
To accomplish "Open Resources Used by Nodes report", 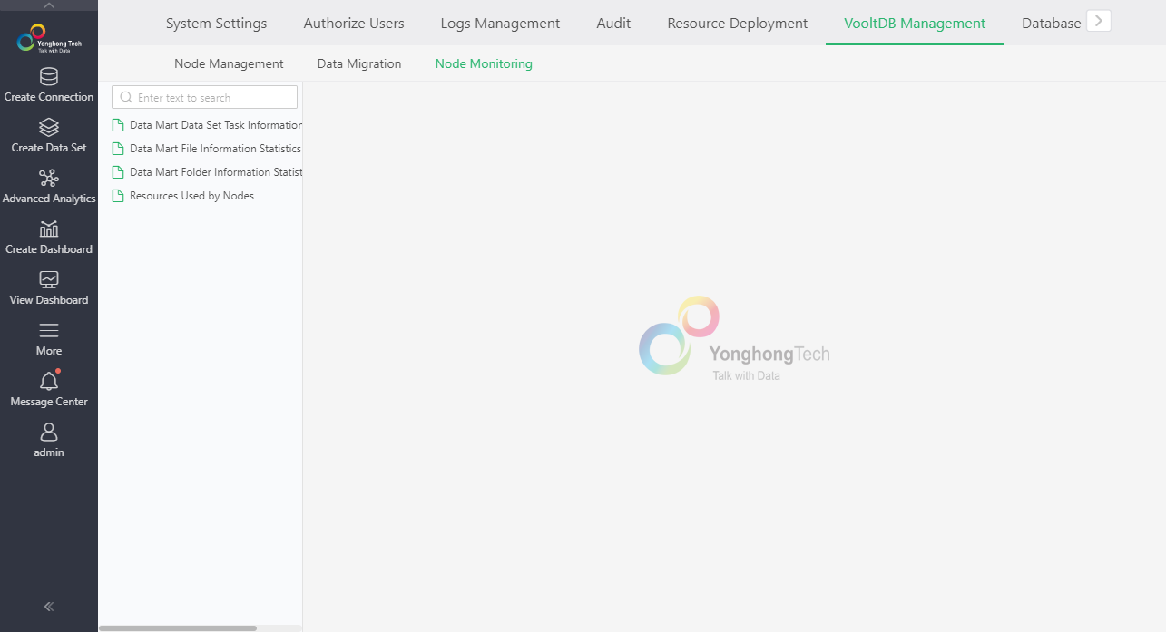I will click(x=191, y=196).
